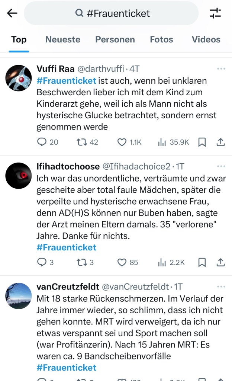The image size is (232, 381).
Task: Click #Frauenticket hashtag in Ifihadtochoose tweet
Action: click(x=67, y=247)
